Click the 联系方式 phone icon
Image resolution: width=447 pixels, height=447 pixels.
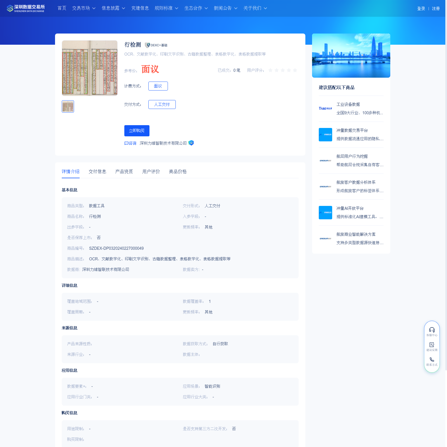pyautogui.click(x=432, y=360)
